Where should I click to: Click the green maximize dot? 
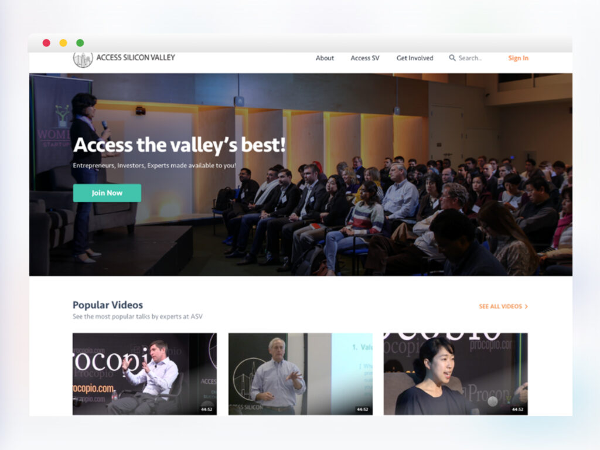point(80,43)
